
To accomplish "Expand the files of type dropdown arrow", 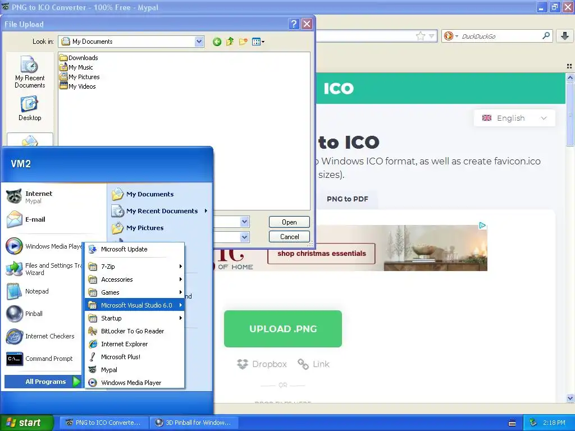I will tap(245, 237).
